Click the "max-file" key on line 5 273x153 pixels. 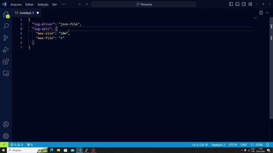point(45,38)
